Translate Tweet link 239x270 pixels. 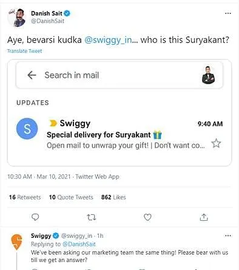[24, 51]
